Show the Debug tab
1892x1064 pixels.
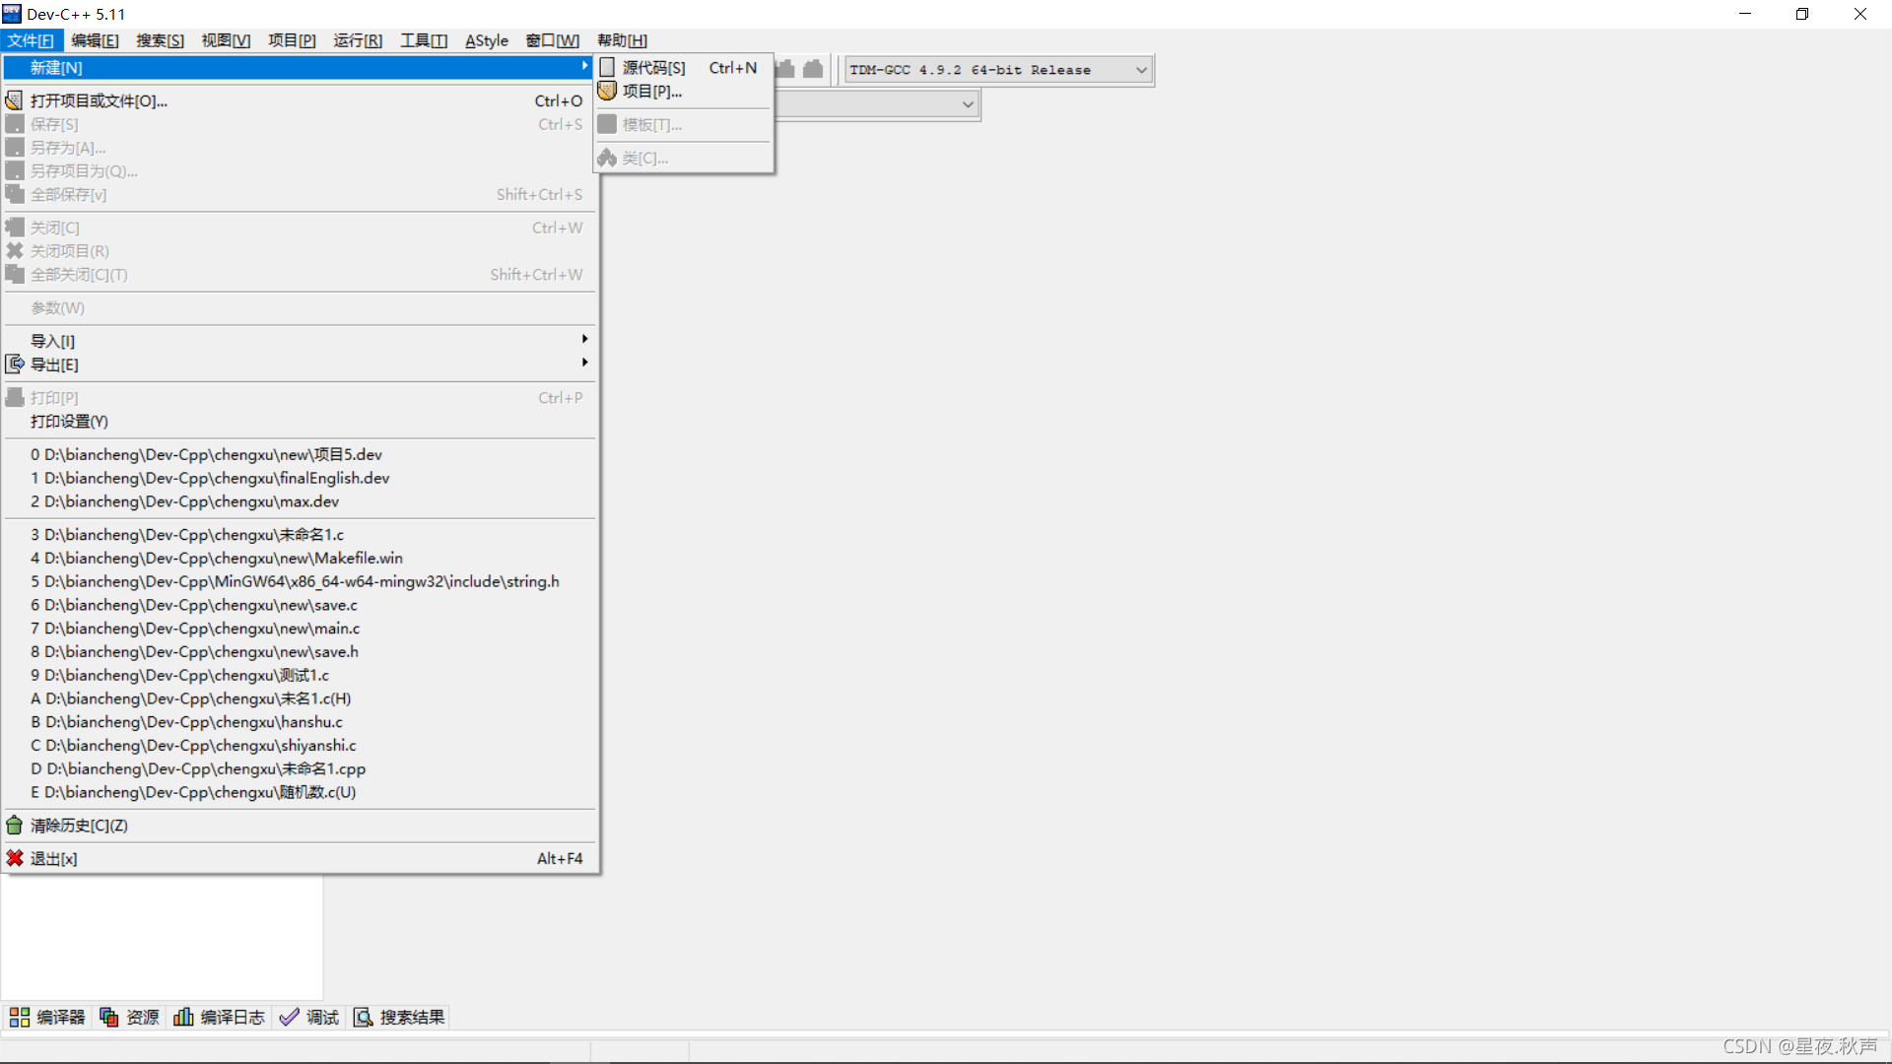click(x=309, y=1017)
